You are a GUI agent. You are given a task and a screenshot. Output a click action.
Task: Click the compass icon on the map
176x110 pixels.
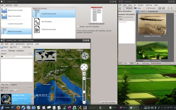tap(85, 56)
